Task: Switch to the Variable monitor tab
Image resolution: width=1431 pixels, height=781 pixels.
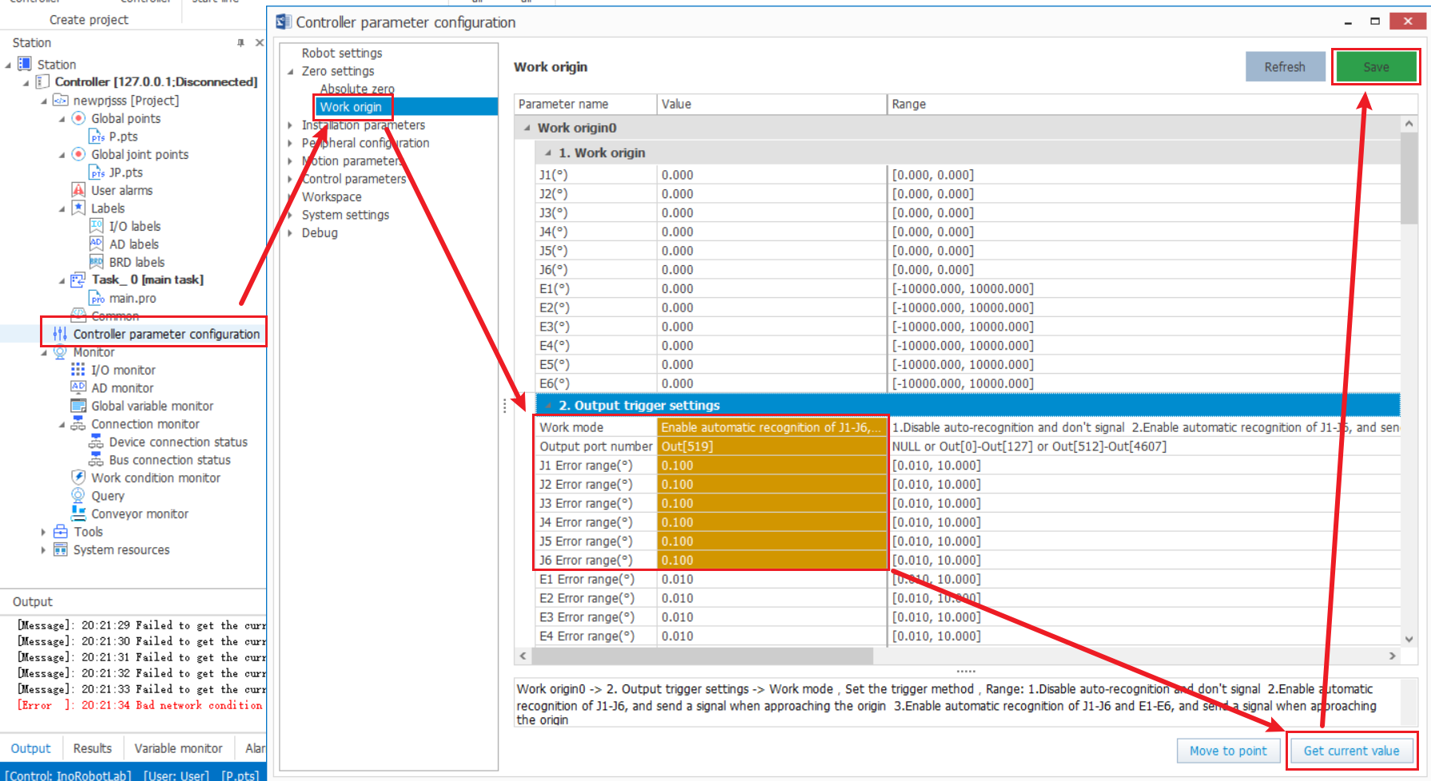Action: (178, 748)
